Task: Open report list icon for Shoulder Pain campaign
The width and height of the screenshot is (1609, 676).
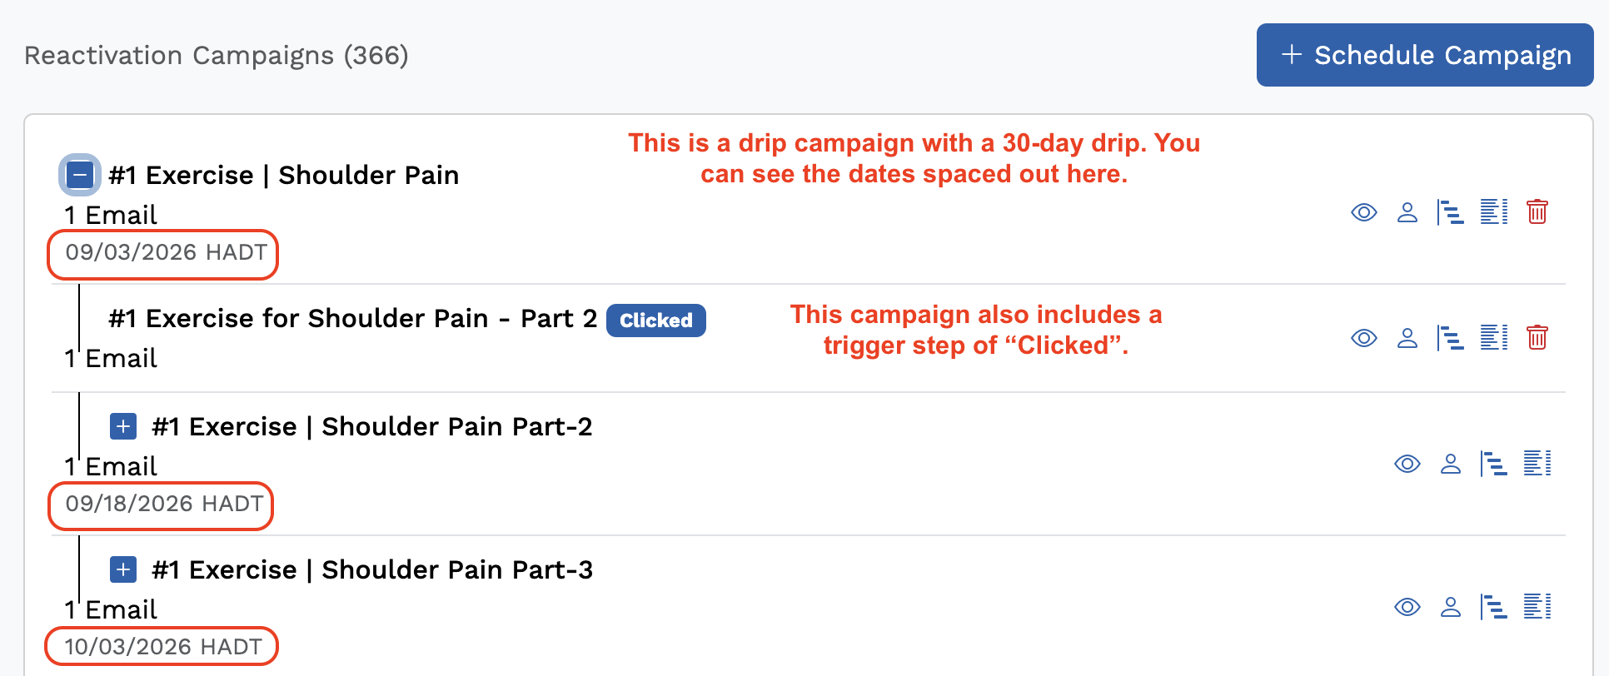Action: click(1494, 212)
